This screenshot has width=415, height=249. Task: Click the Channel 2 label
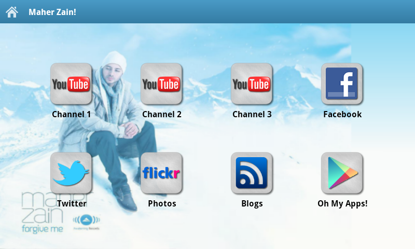pyautogui.click(x=162, y=114)
